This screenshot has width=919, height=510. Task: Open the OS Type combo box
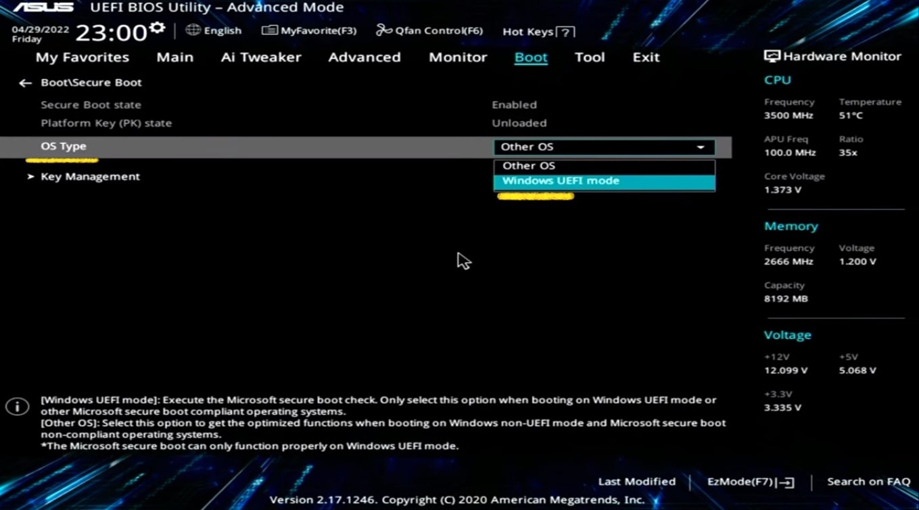pyautogui.click(x=604, y=147)
